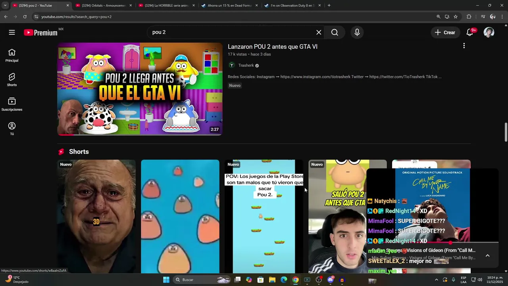Image resolution: width=508 pixels, height=286 pixels.
Task: Open the Trasherk channel link
Action: click(246, 66)
